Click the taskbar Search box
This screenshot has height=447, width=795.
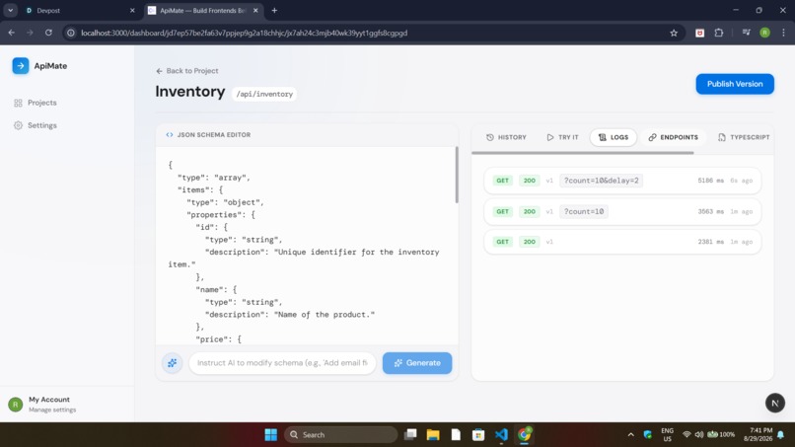pyautogui.click(x=340, y=435)
